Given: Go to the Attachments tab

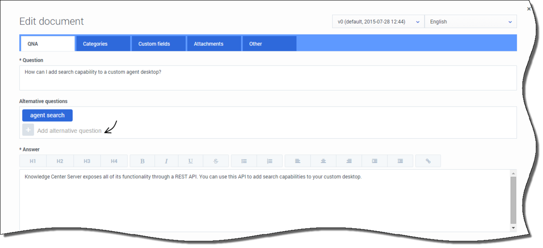Looking at the screenshot, I should pos(214,44).
